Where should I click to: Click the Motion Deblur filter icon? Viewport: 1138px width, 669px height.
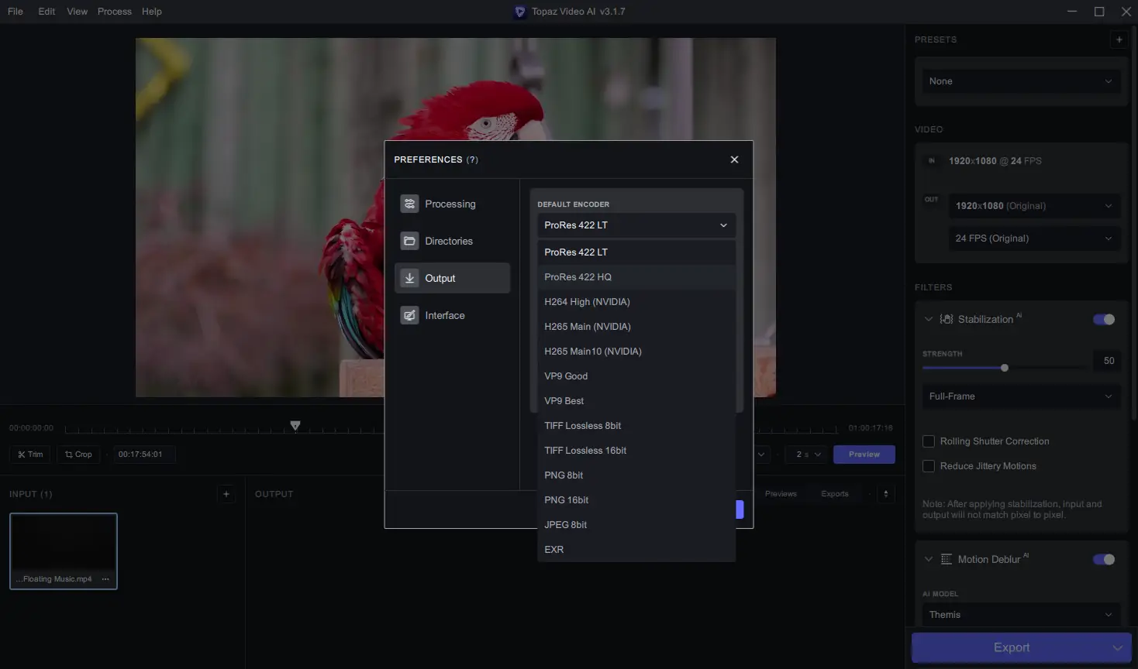pyautogui.click(x=947, y=559)
